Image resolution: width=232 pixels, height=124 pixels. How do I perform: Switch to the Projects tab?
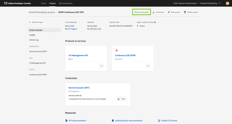pyautogui.click(x=52, y=3)
